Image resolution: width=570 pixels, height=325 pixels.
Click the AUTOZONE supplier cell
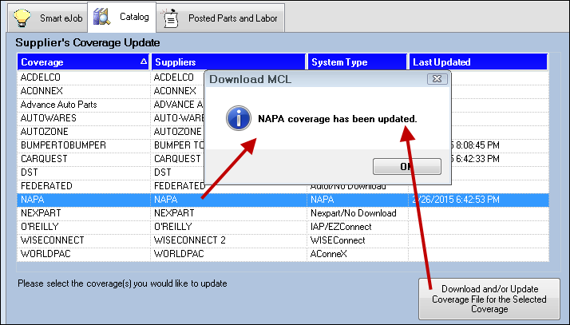(177, 132)
